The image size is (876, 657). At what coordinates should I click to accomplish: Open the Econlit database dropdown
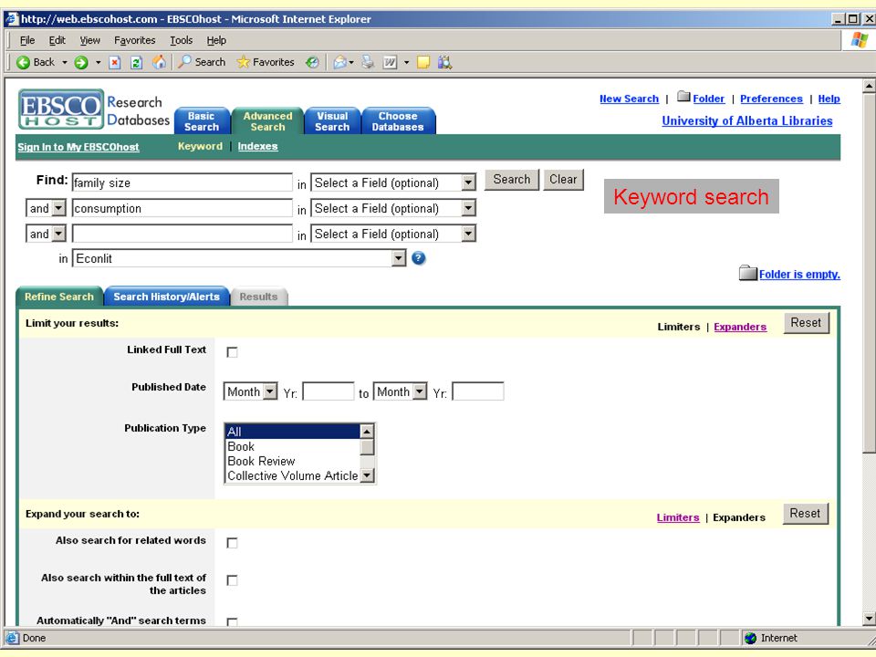pos(239,258)
